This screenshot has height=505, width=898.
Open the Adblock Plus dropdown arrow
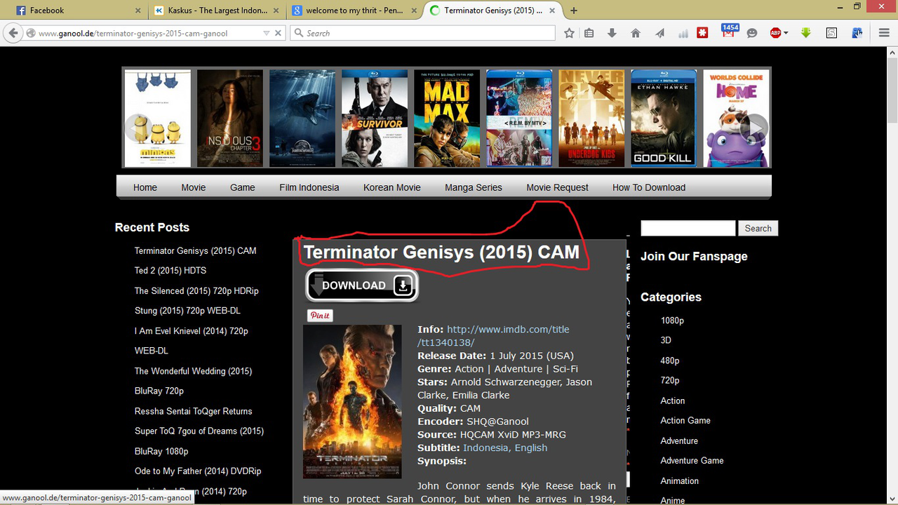click(786, 33)
